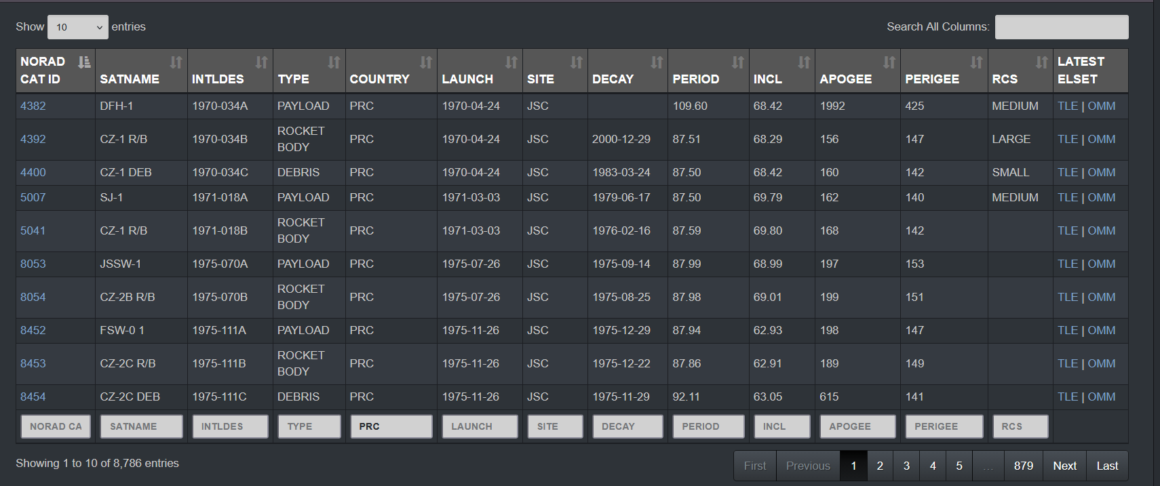Open catalog ID 5041 link

click(33, 230)
